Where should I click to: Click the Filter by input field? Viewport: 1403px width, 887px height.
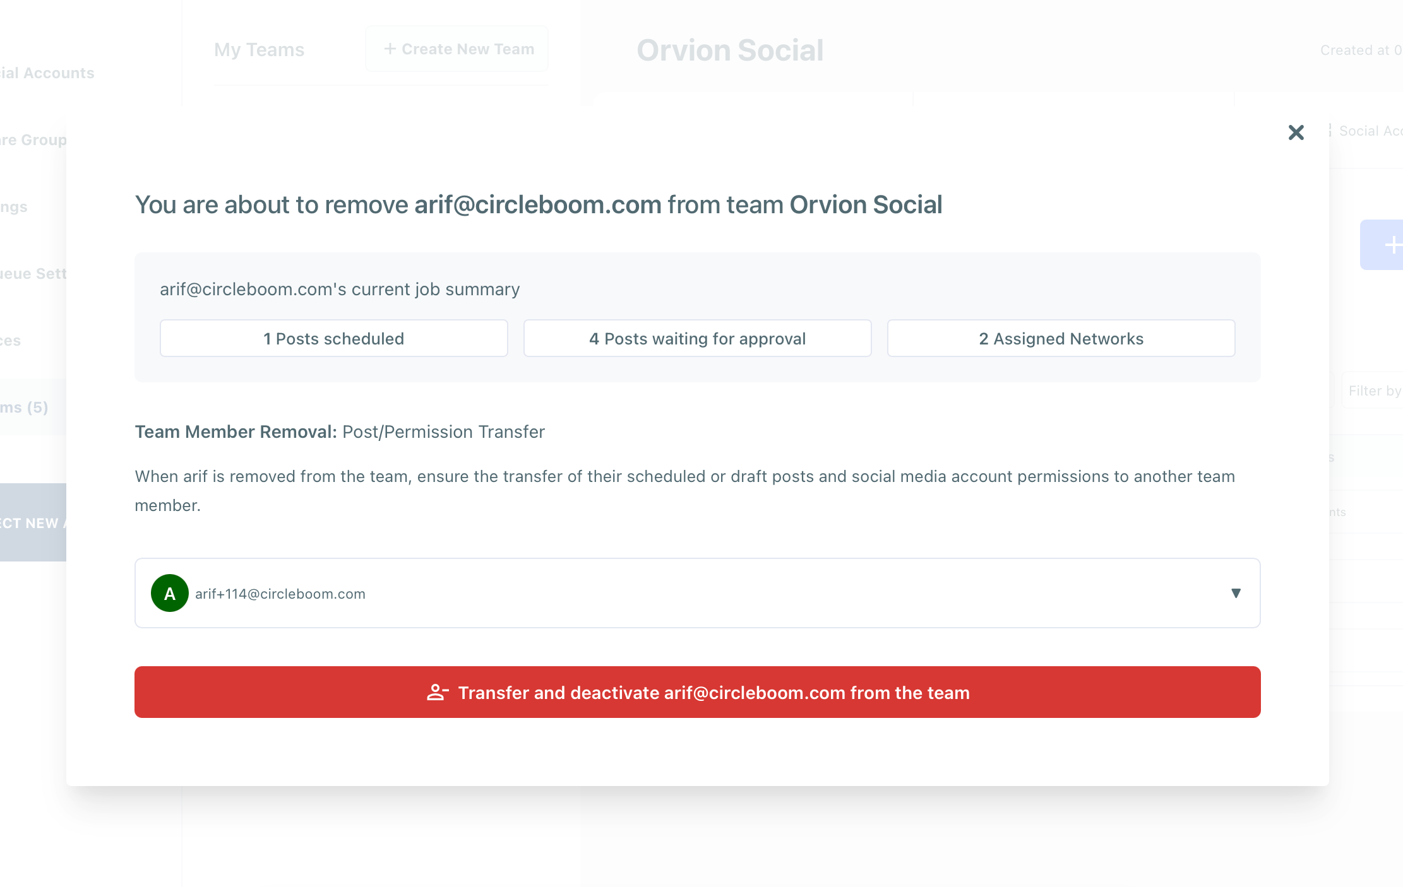(1374, 391)
